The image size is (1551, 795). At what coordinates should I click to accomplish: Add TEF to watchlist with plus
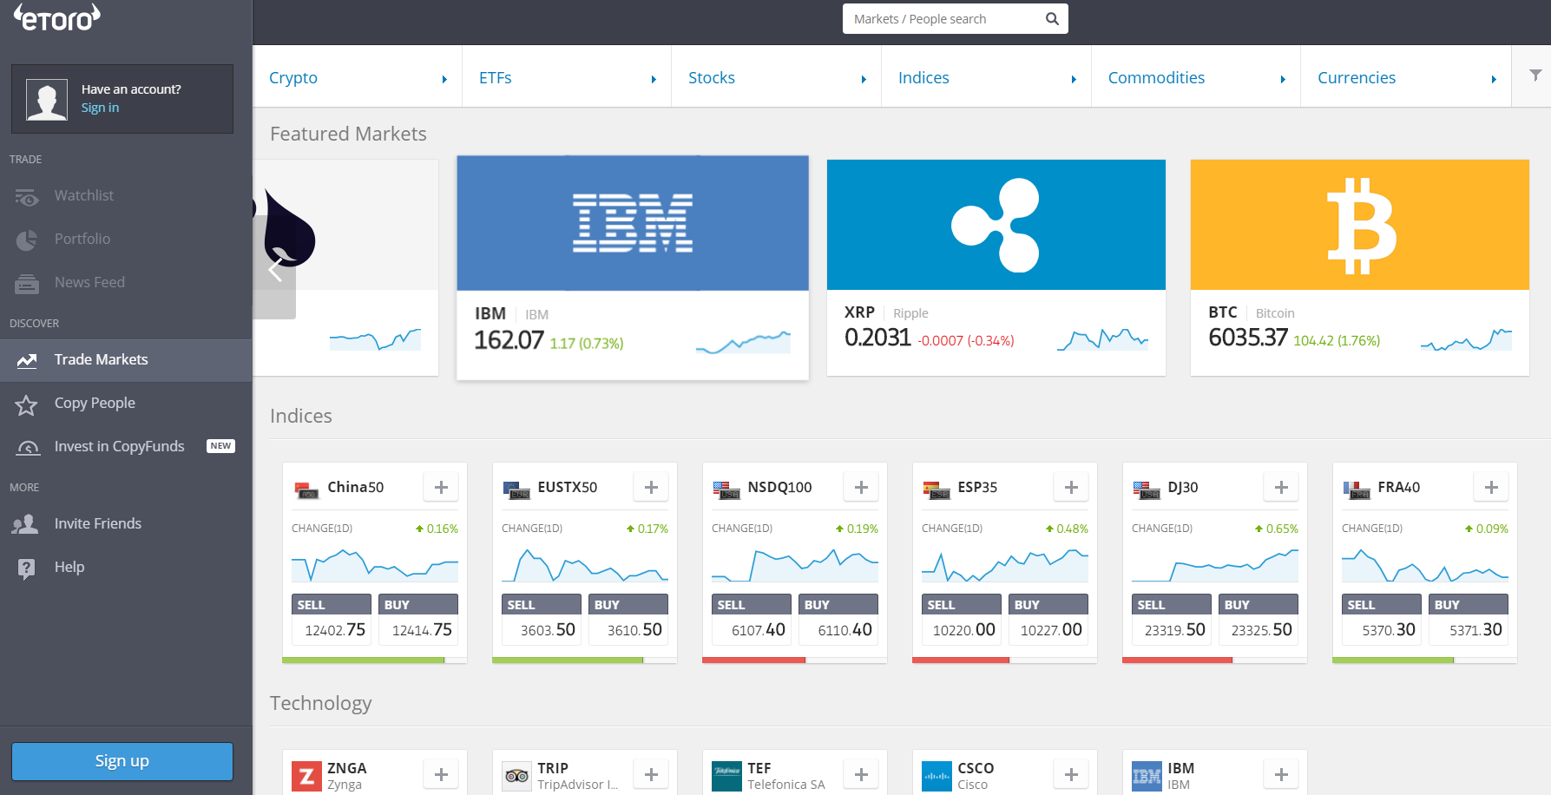point(861,774)
